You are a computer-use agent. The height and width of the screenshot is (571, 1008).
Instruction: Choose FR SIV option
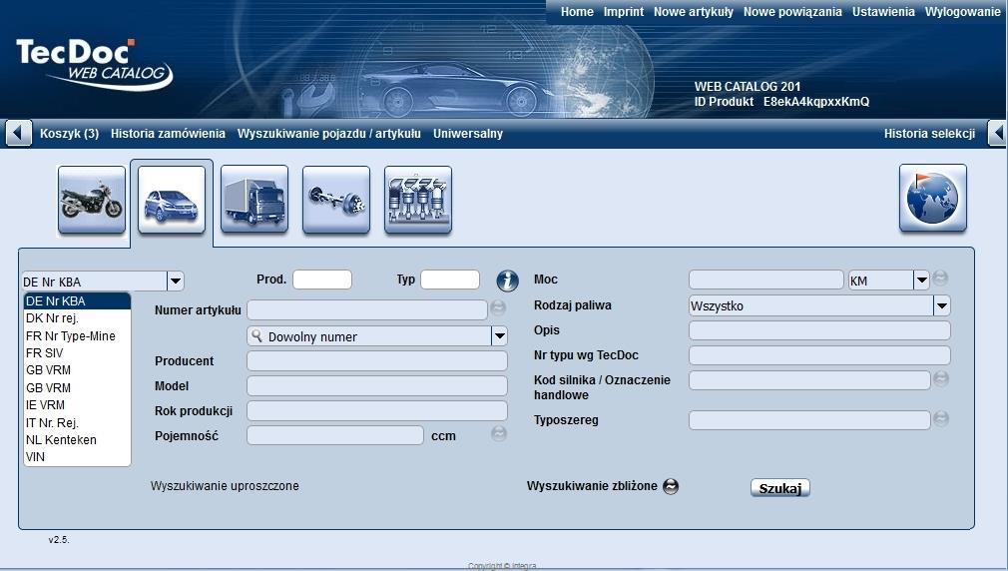77,353
